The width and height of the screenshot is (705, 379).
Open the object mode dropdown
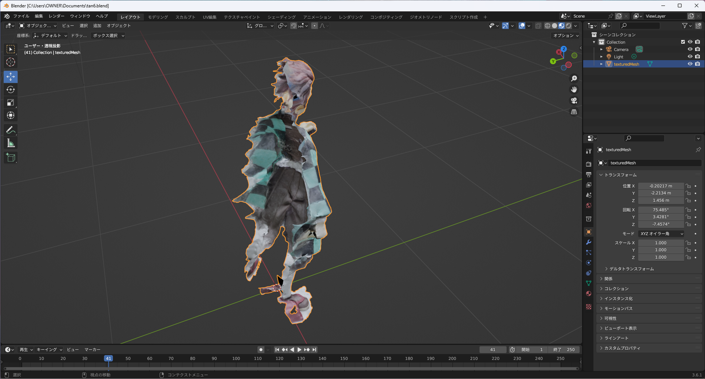37,26
